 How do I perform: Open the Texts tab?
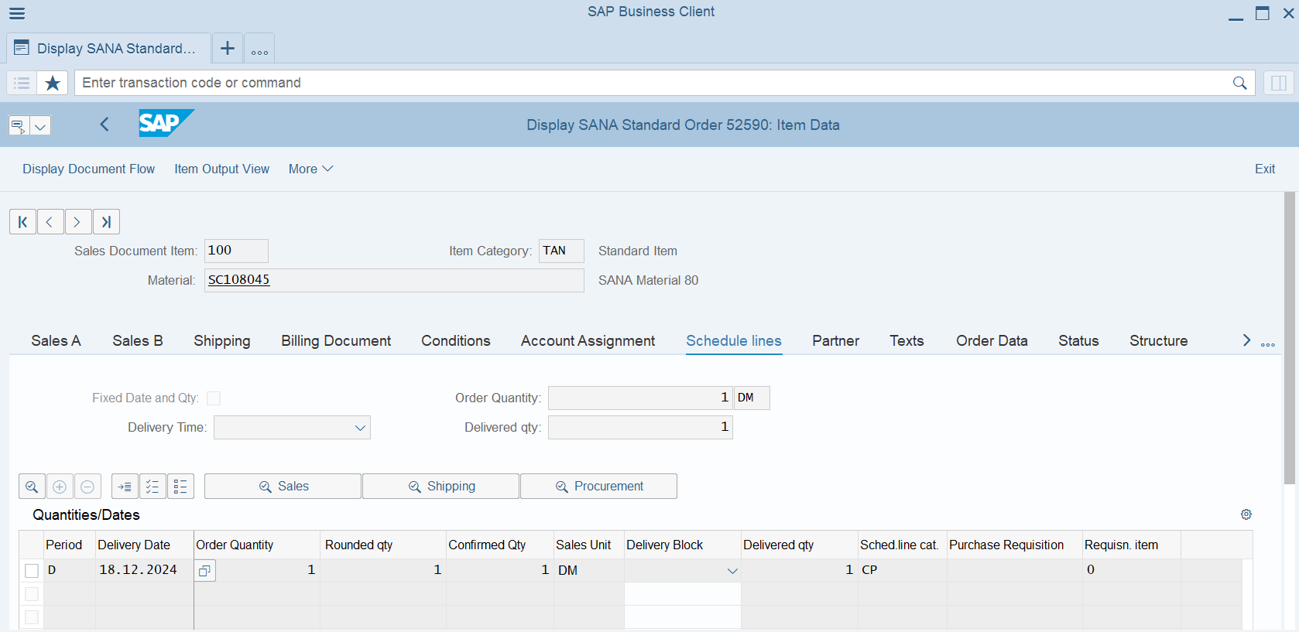coord(907,341)
